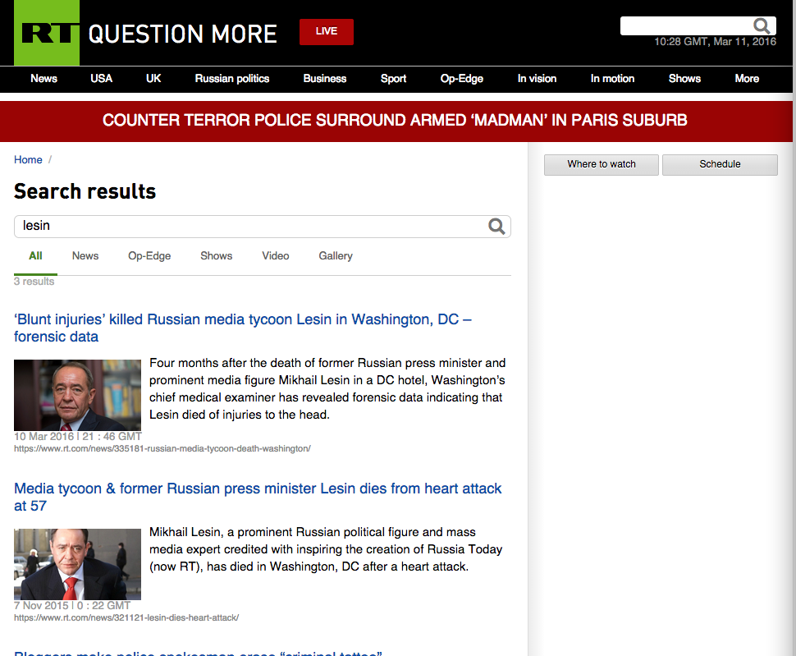Screen dimensions: 796x656
Task: Click the header search input field
Action: [x=686, y=26]
